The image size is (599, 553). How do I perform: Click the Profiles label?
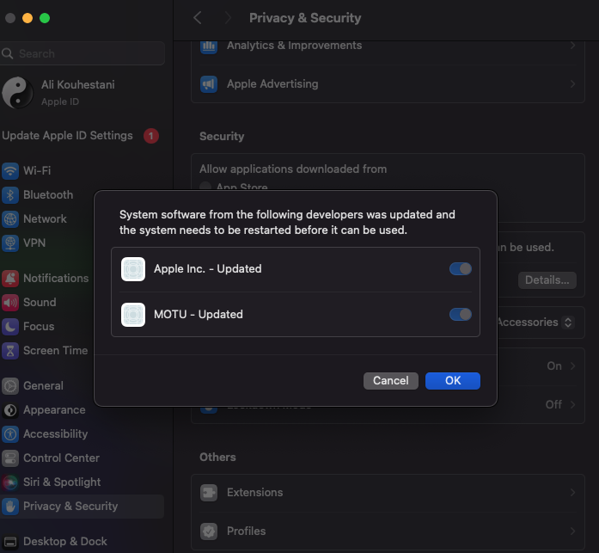[x=246, y=531]
